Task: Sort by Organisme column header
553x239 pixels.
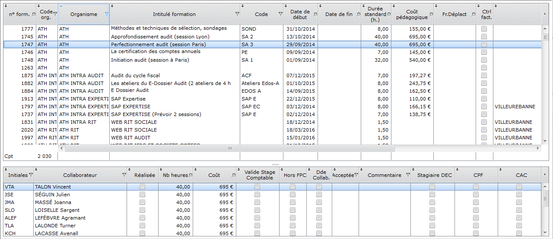Action: (x=84, y=14)
